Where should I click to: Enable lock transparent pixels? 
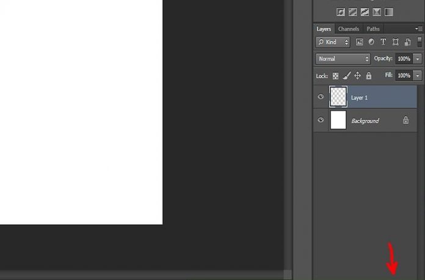pyautogui.click(x=335, y=76)
